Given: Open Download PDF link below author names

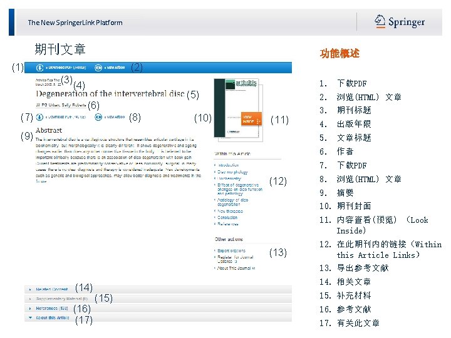Looking at the screenshot, I should (66, 117).
